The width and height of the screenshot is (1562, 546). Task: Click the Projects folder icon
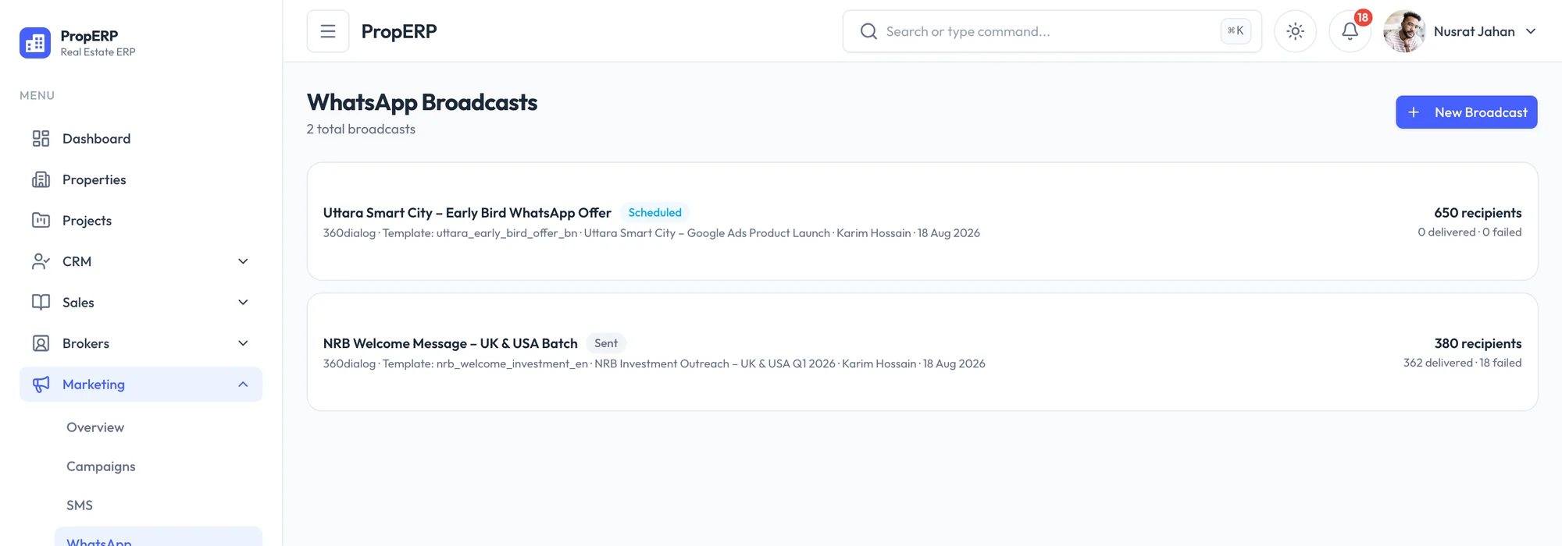41,221
